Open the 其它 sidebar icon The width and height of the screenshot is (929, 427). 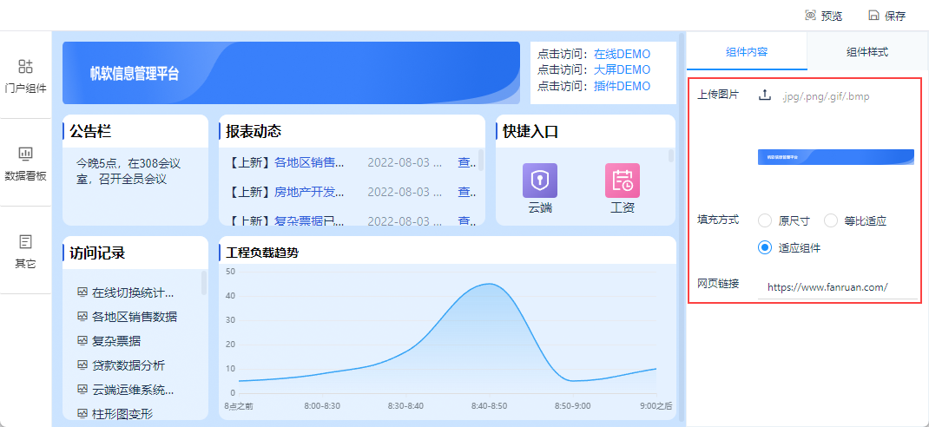coord(25,241)
